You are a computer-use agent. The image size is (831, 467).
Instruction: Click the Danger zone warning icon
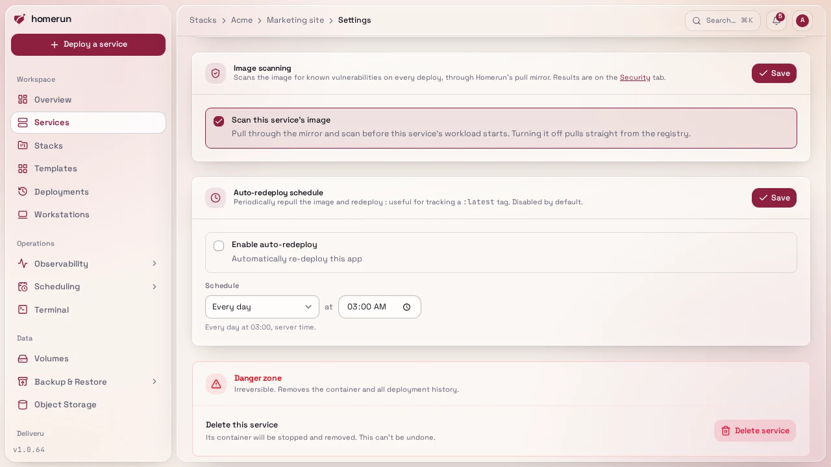(x=216, y=384)
